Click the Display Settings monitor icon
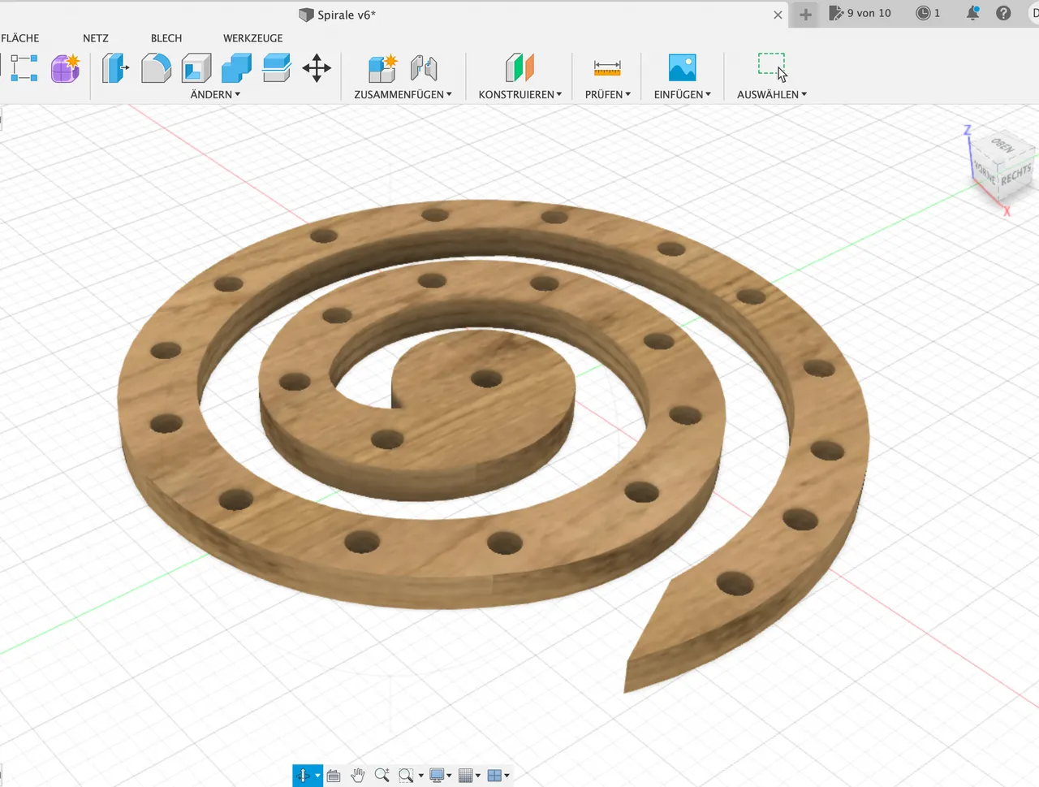 tap(437, 776)
